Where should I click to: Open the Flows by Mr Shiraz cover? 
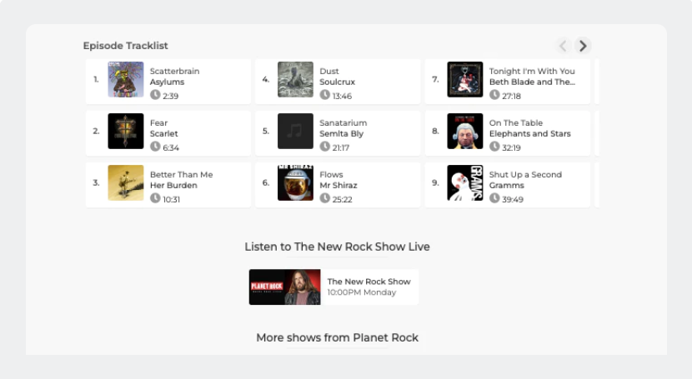(295, 183)
